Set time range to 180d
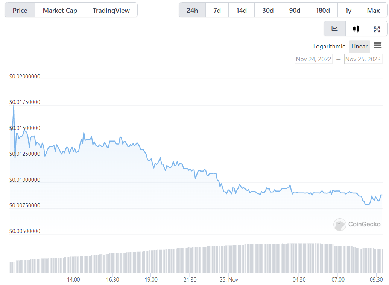 323,11
